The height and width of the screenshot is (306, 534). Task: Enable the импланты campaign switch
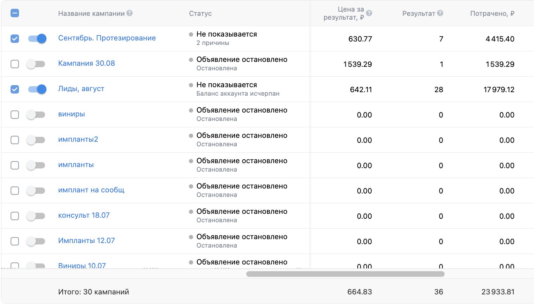36,165
